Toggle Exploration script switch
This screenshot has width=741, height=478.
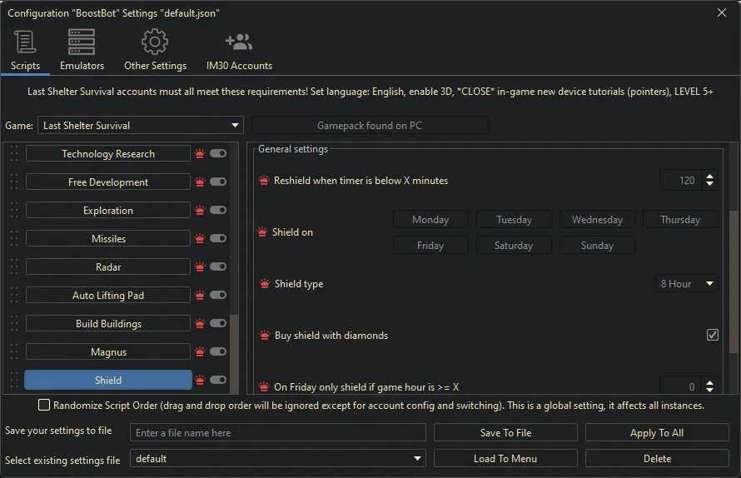click(x=218, y=210)
